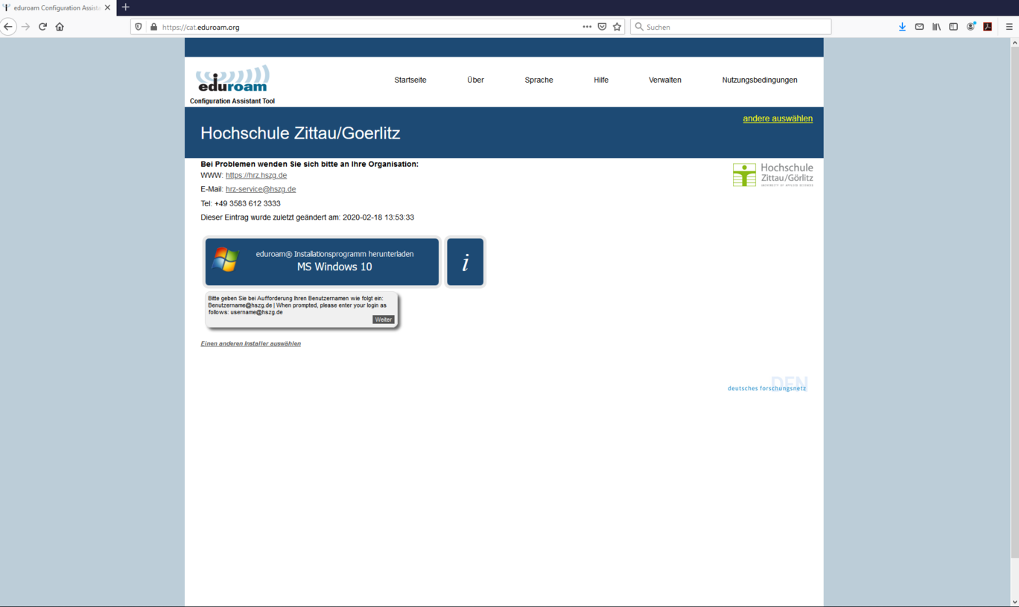Screen dimensions: 1019x607
Task: Open the Firefox account avatar icon
Action: pos(971,27)
